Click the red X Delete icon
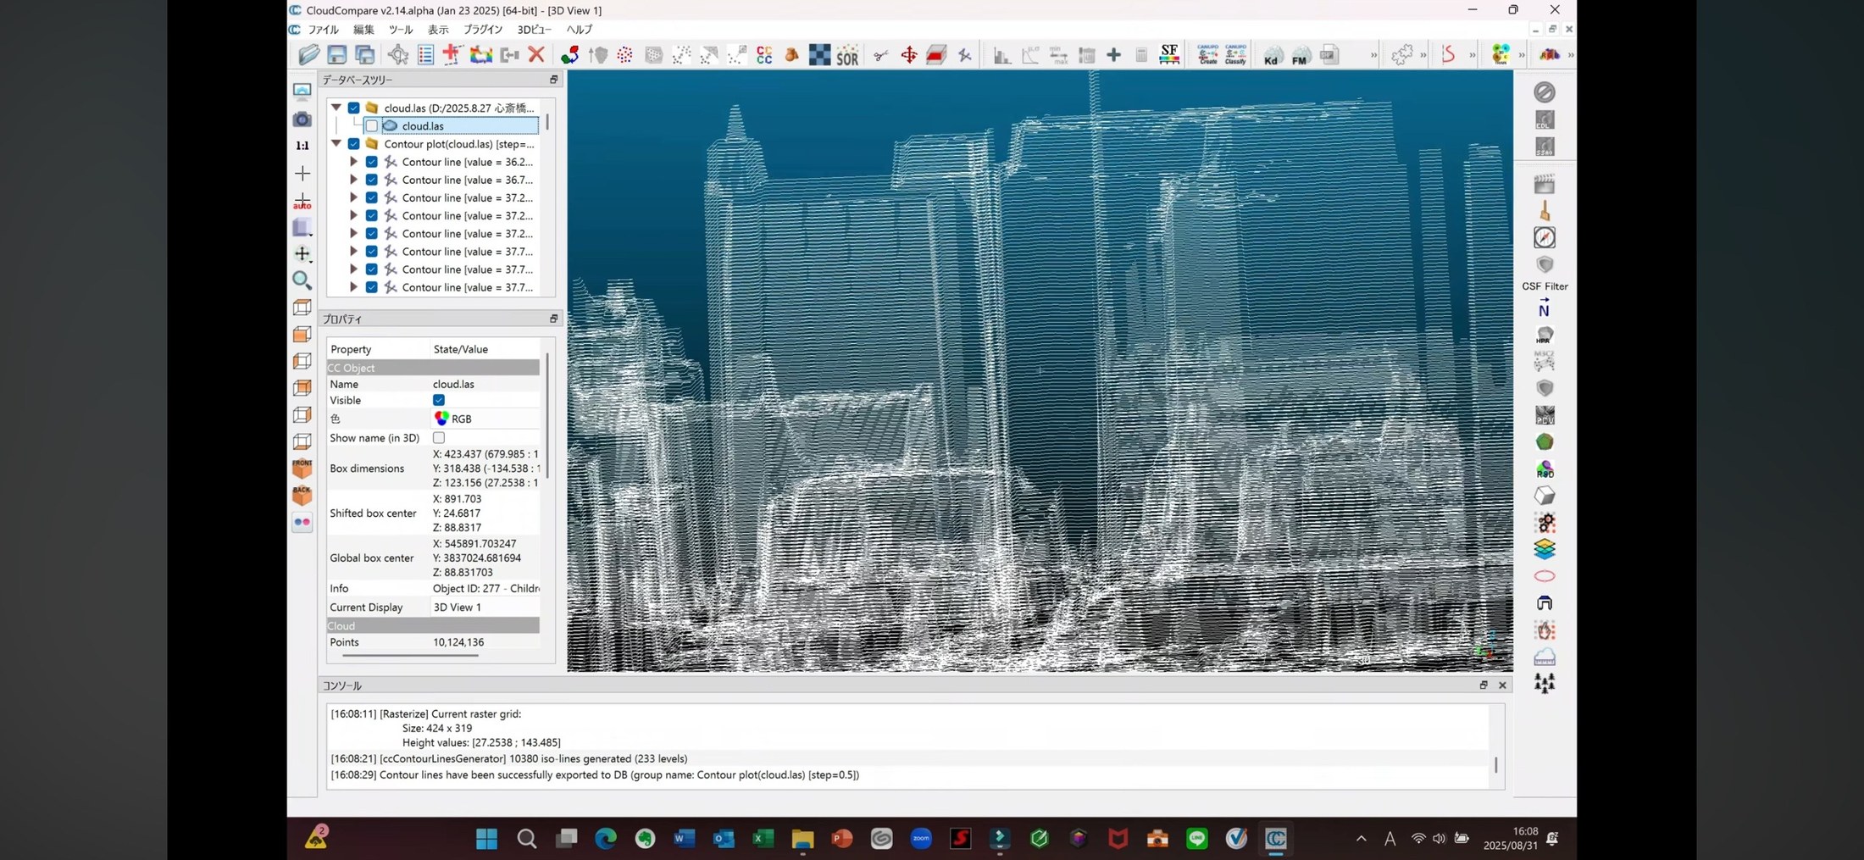 [536, 55]
